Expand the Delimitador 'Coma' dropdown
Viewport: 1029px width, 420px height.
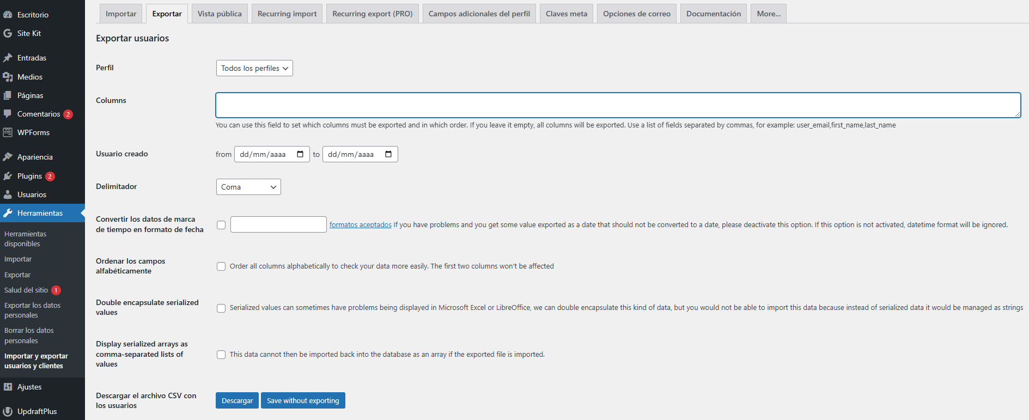[248, 187]
